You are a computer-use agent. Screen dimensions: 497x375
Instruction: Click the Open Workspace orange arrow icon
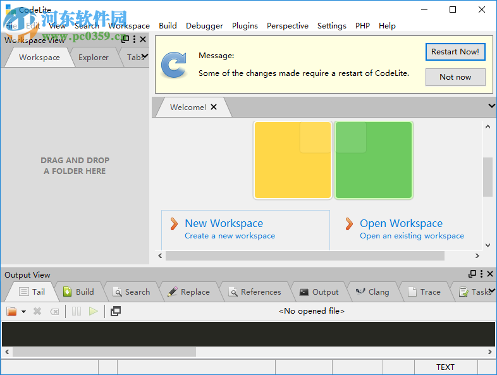pos(349,224)
